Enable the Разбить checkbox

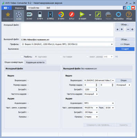22,57
